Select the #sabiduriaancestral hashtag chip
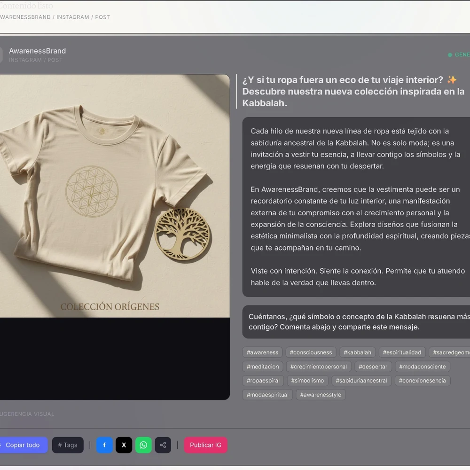 click(x=361, y=381)
